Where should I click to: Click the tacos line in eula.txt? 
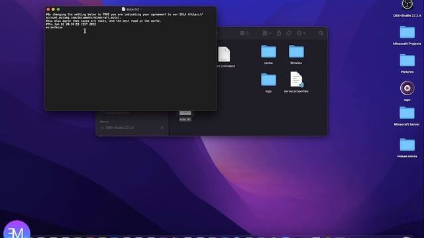coord(103,20)
